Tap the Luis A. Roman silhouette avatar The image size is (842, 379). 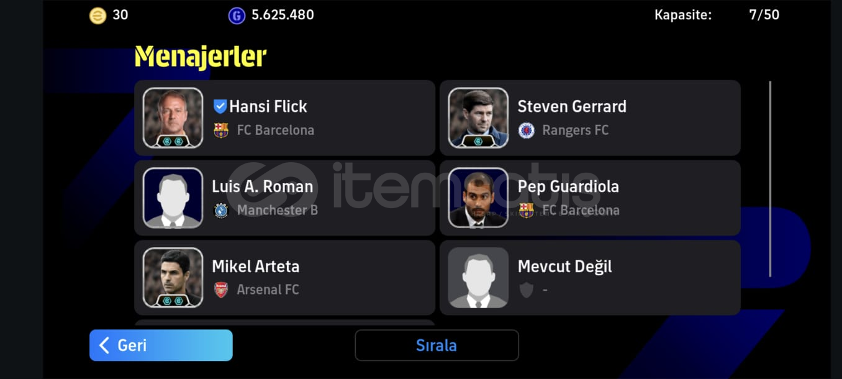(173, 198)
